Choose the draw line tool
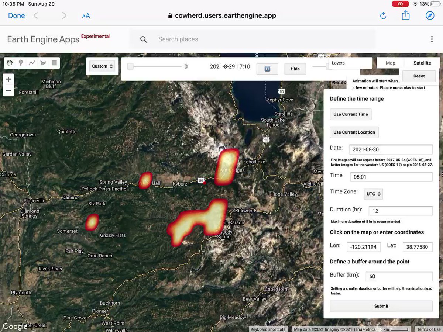Viewport: 443px width, 332px height. coord(32,63)
